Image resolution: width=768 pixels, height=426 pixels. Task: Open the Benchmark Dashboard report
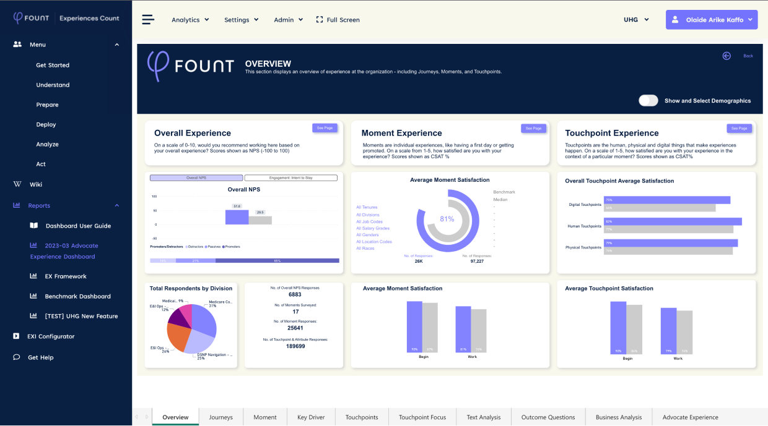click(77, 296)
